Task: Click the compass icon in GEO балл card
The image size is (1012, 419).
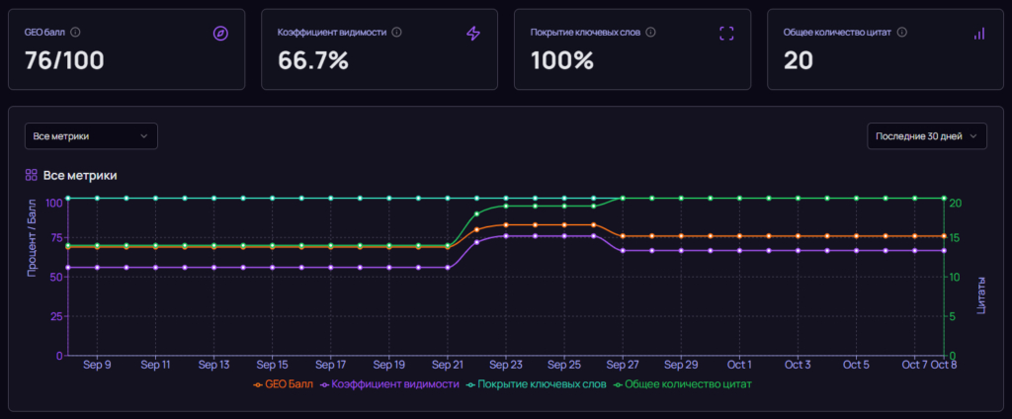Action: (x=220, y=34)
